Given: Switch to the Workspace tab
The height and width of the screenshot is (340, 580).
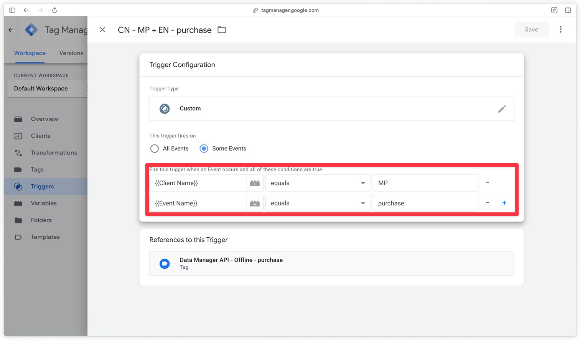Looking at the screenshot, I should pyautogui.click(x=30, y=53).
